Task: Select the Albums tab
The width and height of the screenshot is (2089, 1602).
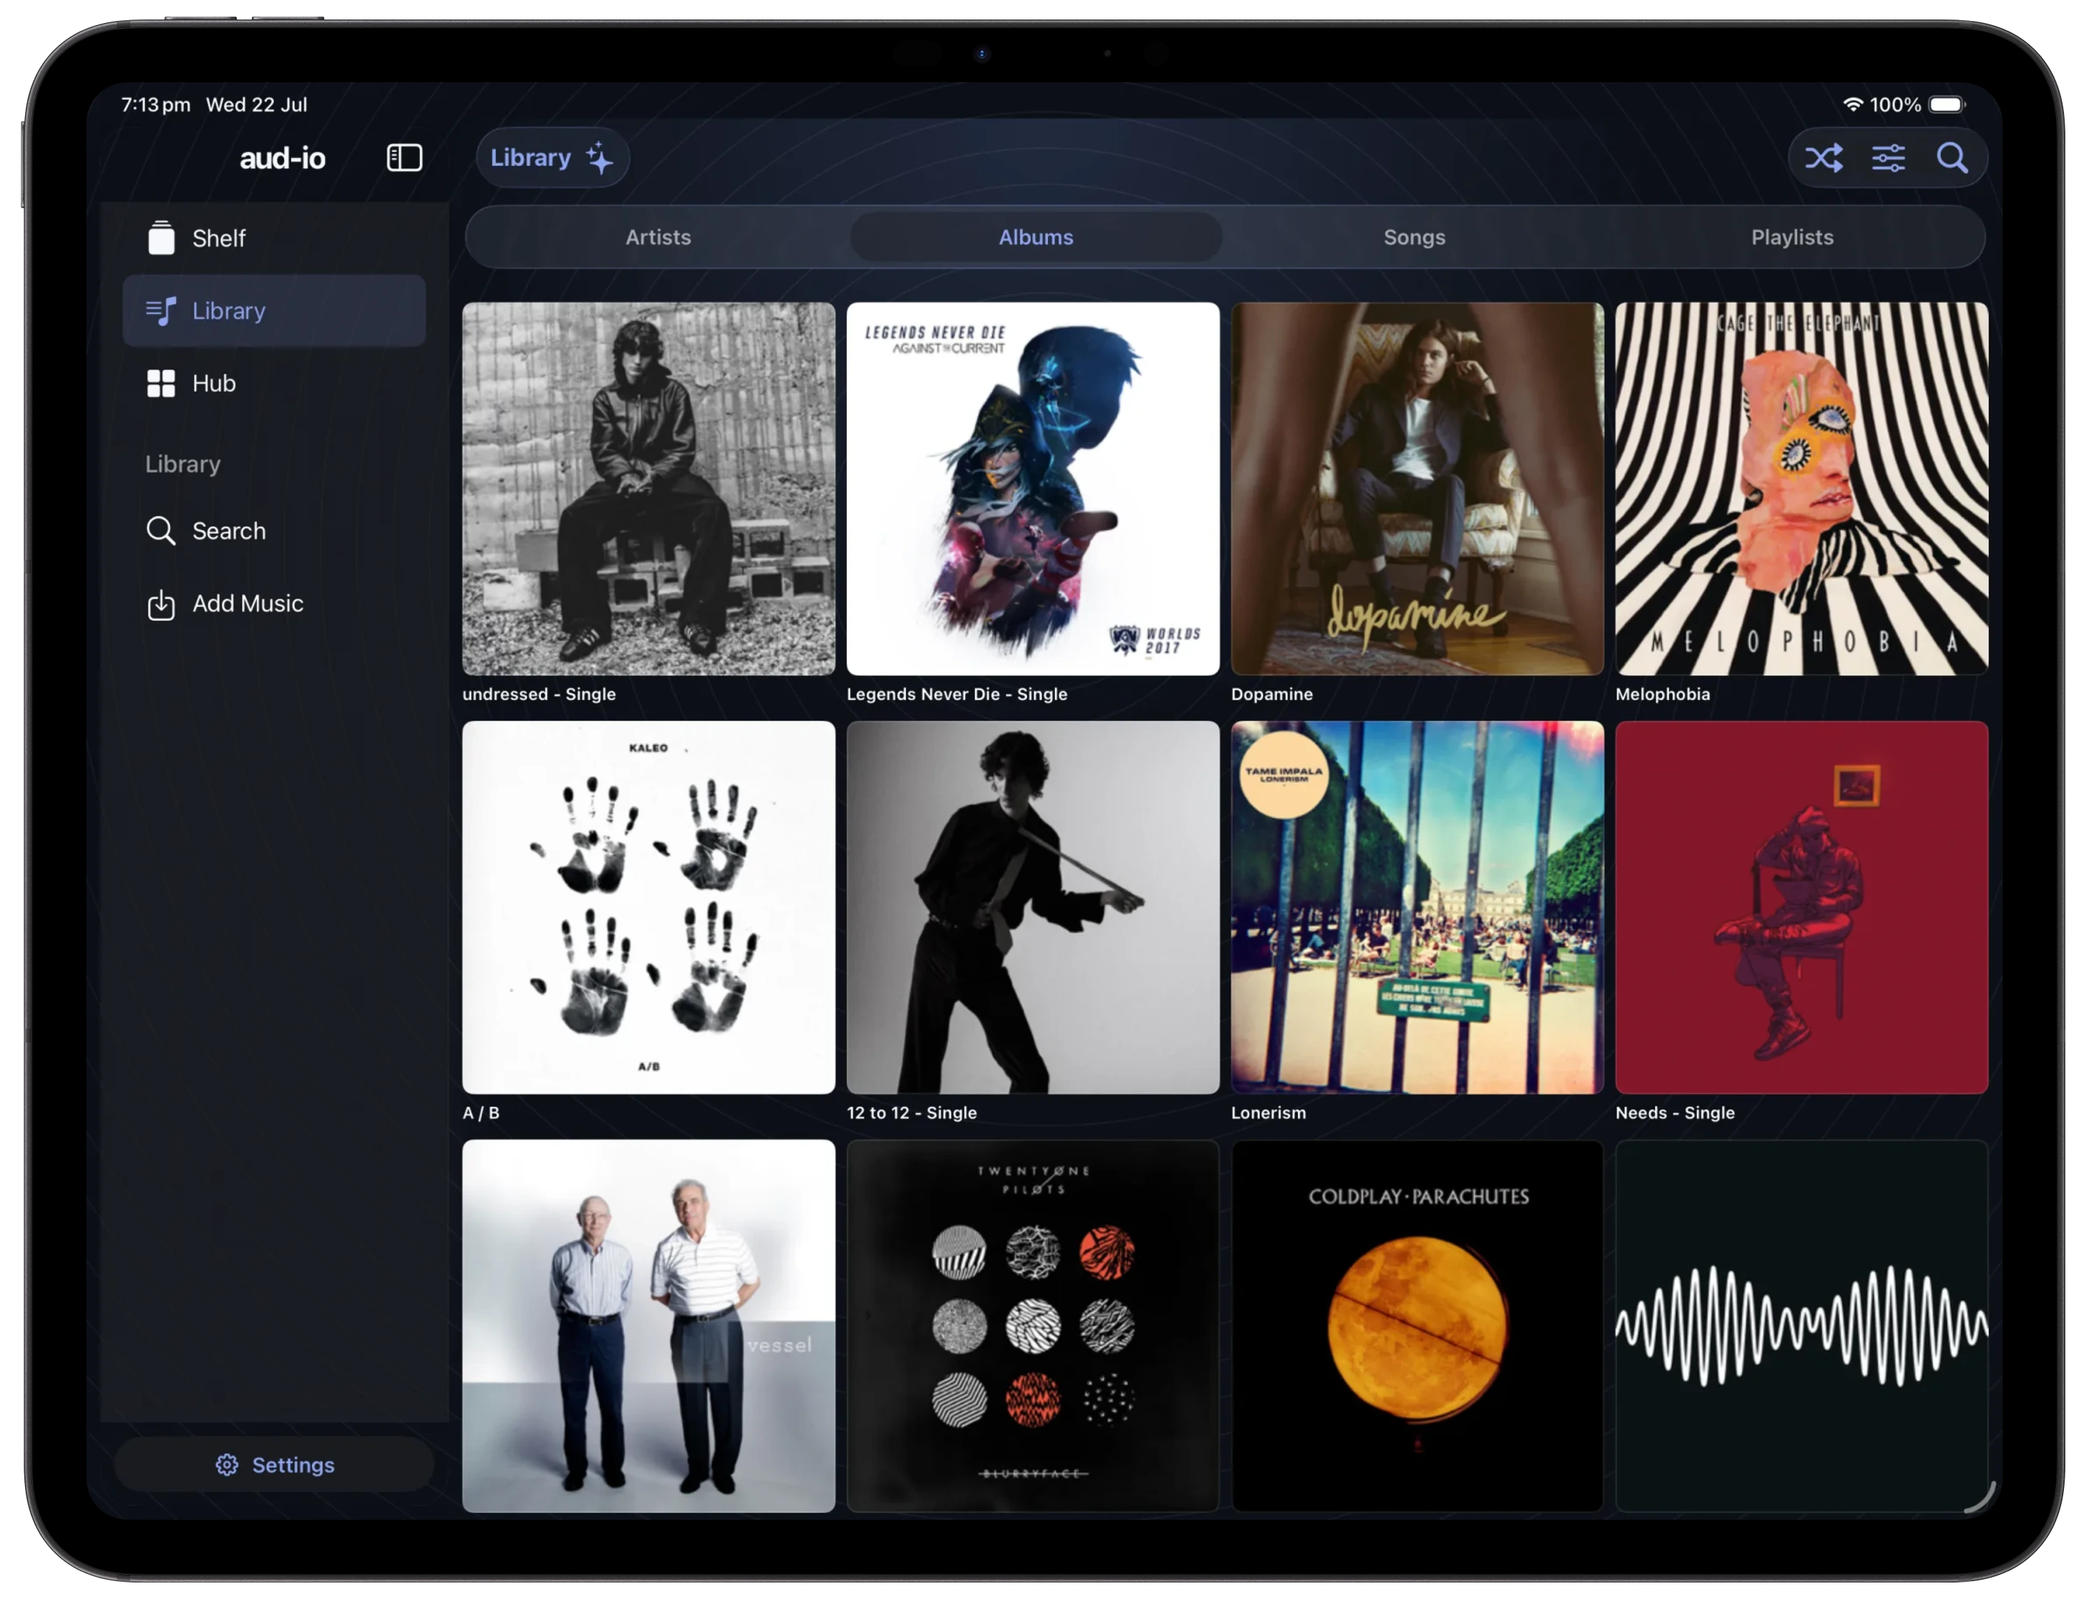Action: pyautogui.click(x=1035, y=238)
